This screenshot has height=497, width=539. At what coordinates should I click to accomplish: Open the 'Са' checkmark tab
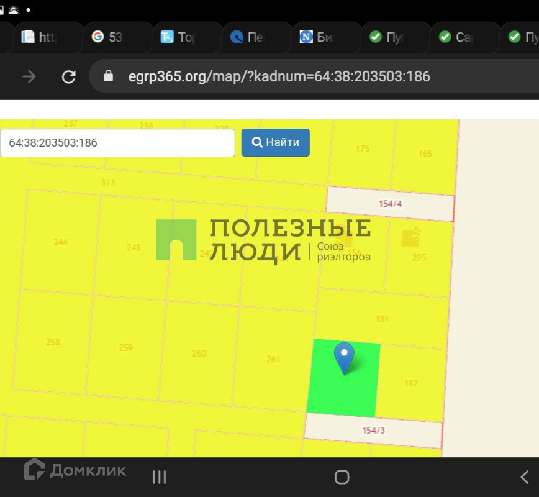coord(465,37)
